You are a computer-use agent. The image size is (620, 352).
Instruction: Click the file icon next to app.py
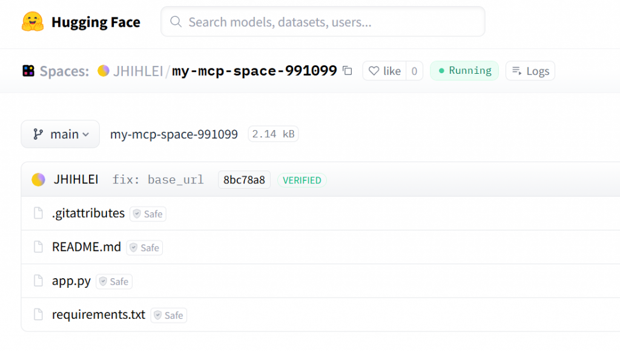pos(38,281)
